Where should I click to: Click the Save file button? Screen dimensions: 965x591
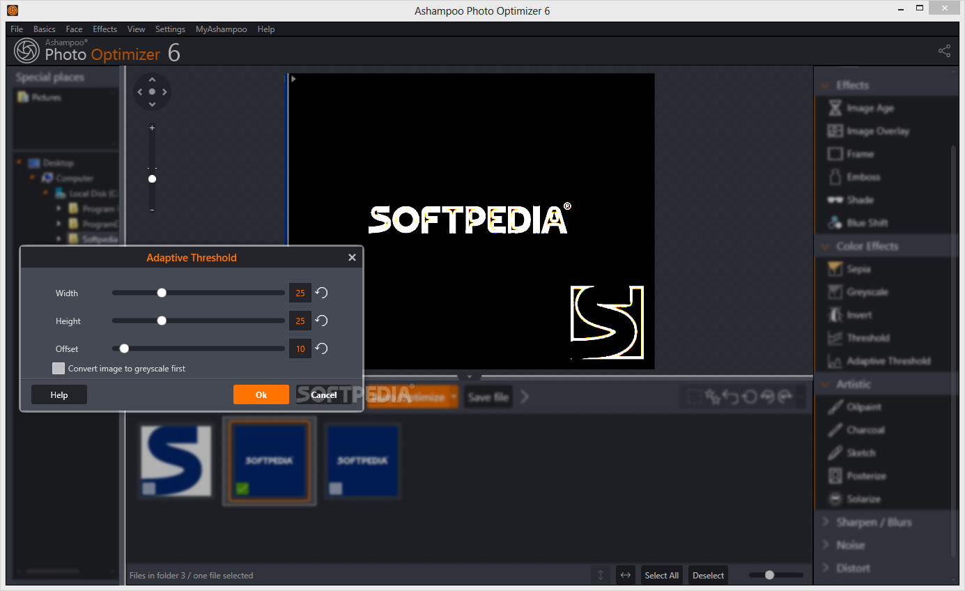point(488,397)
